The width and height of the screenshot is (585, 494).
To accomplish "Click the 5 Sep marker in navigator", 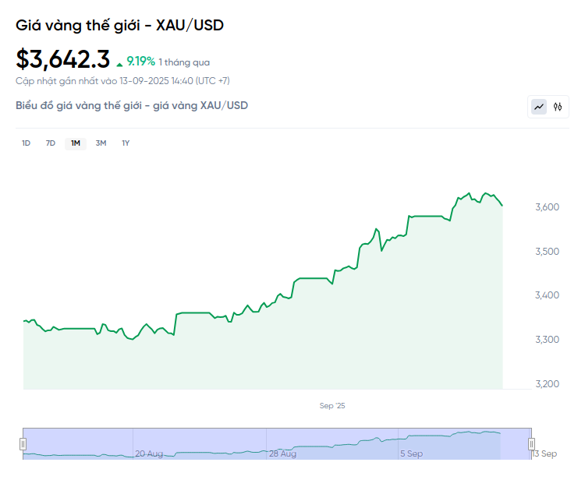I will (x=412, y=453).
